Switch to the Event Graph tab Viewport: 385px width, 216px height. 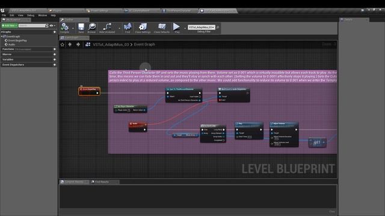(x=74, y=37)
